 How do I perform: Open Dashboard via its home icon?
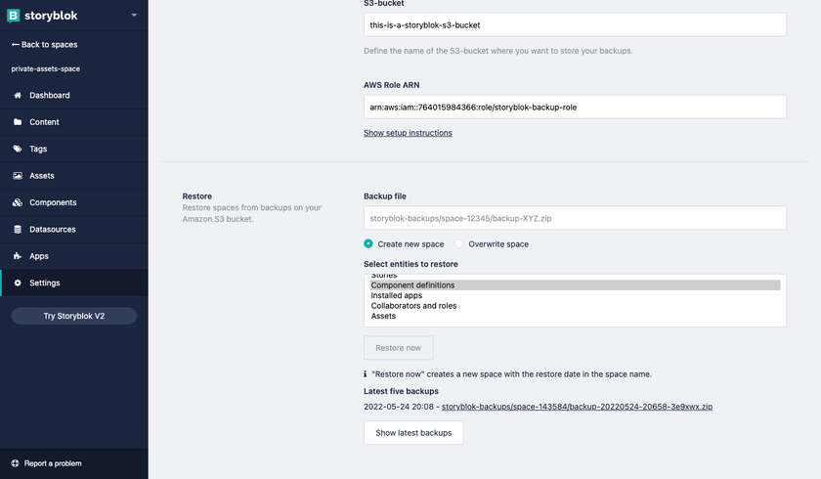(x=18, y=95)
